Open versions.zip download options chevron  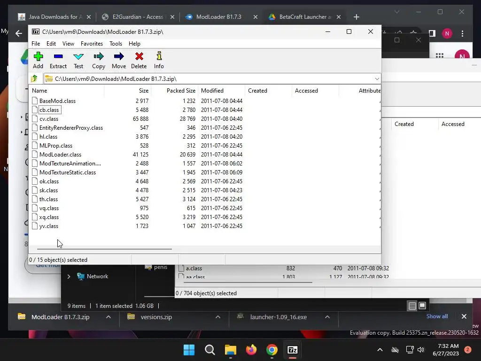218,317
